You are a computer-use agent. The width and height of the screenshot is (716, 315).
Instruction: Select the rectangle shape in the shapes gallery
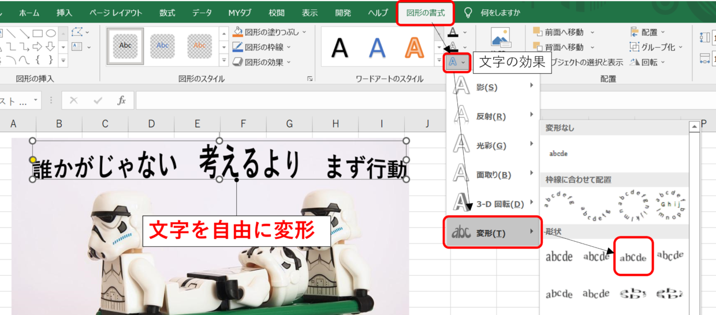38,33
